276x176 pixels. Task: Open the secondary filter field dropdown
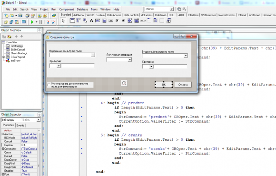(x=186, y=56)
